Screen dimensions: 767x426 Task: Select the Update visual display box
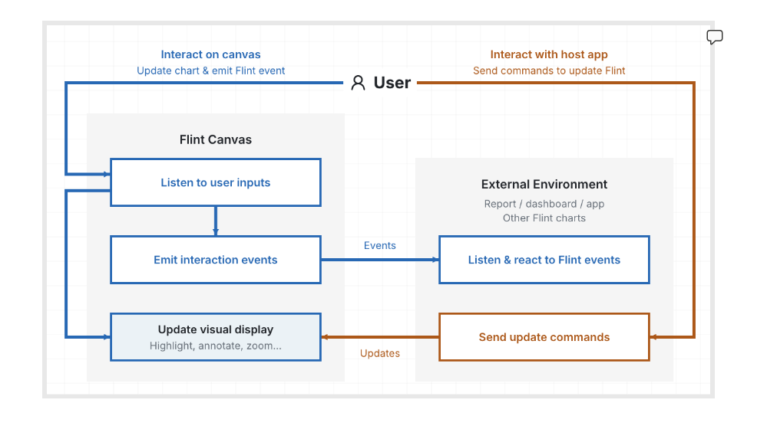coord(216,337)
